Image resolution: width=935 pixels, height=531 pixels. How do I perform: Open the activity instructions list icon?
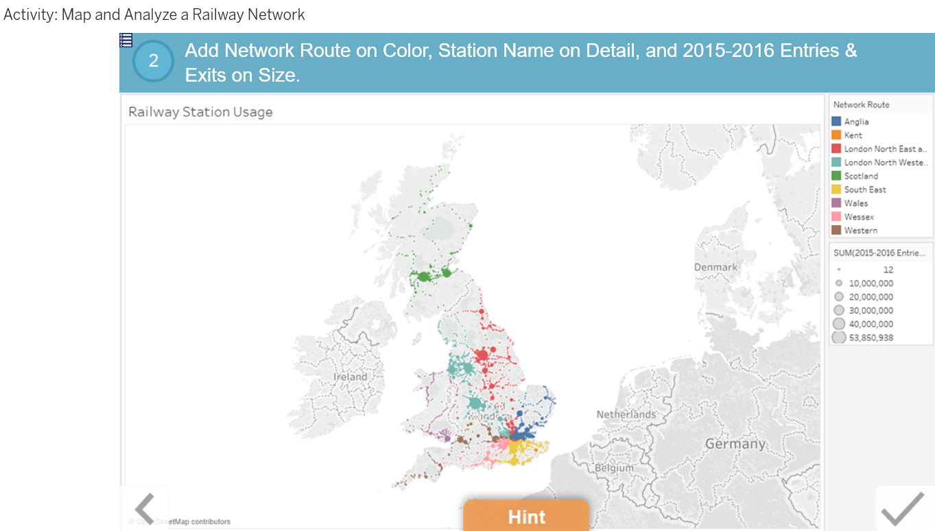pyautogui.click(x=126, y=40)
